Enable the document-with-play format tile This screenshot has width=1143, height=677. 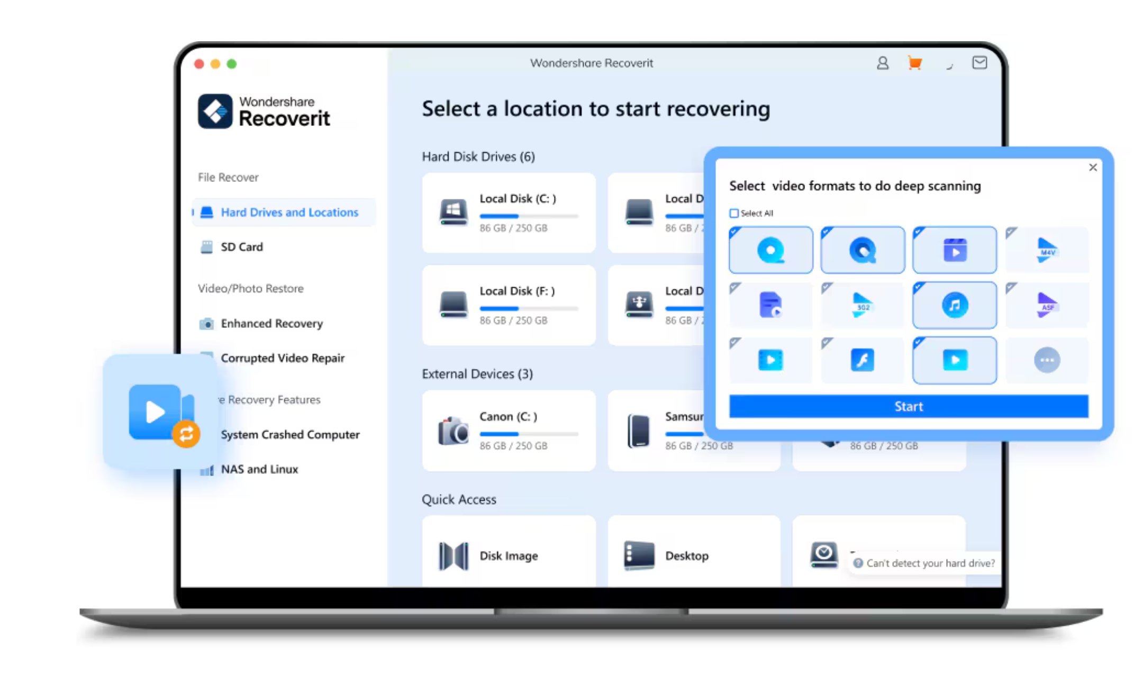pos(770,305)
